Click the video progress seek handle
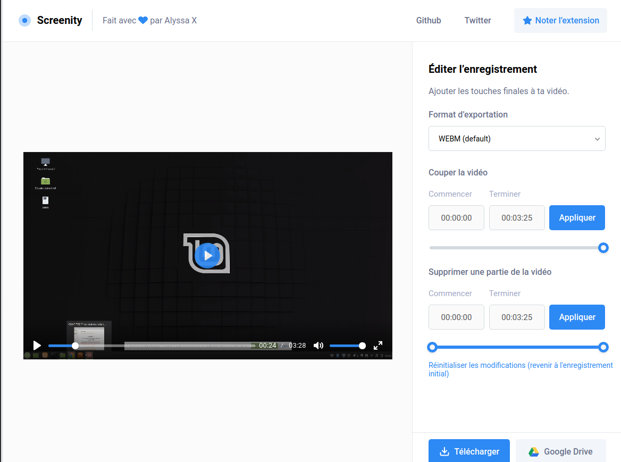 click(75, 346)
